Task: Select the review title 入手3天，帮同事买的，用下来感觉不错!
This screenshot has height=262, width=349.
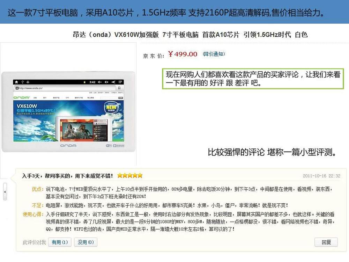Action: coord(67,176)
